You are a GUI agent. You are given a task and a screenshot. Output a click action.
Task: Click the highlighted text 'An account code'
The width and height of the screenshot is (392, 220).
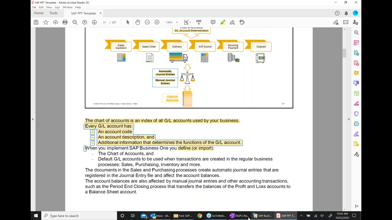pos(115,132)
